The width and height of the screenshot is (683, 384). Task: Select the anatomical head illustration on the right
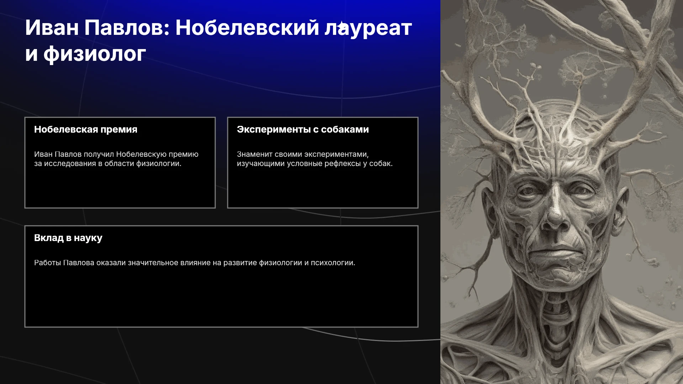562,192
